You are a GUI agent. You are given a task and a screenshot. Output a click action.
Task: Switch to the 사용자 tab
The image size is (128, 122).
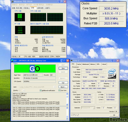pos(47,8)
